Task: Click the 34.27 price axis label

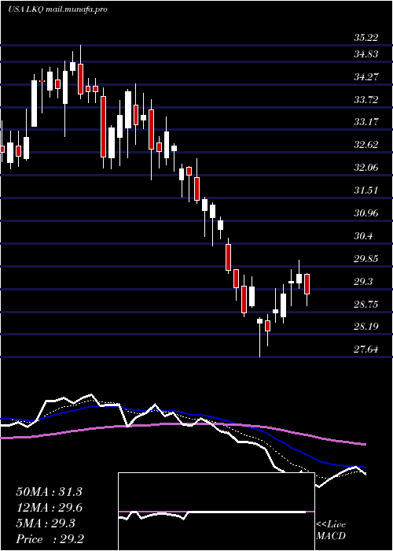Action: (x=366, y=76)
